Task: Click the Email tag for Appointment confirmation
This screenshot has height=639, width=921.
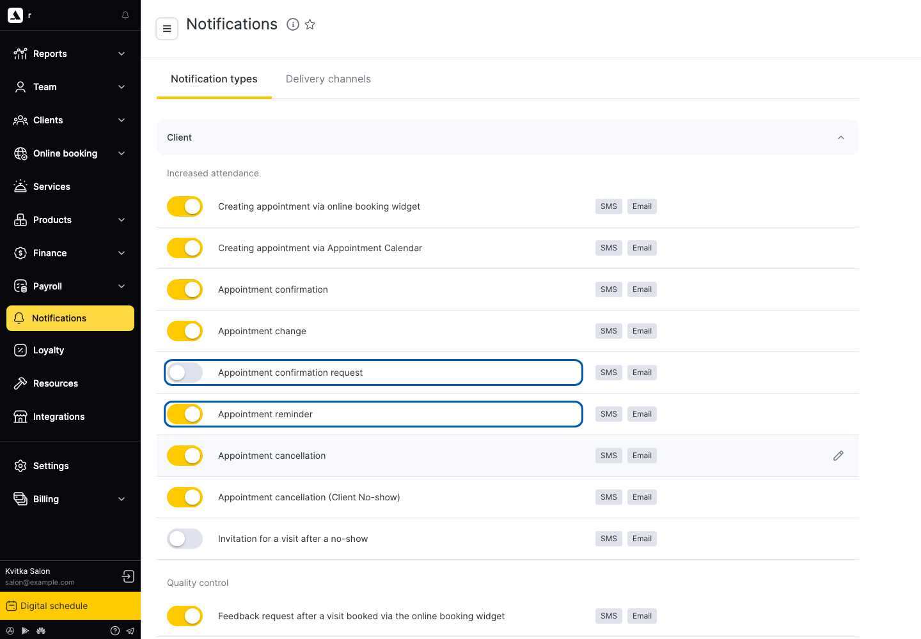Action: tap(642, 289)
